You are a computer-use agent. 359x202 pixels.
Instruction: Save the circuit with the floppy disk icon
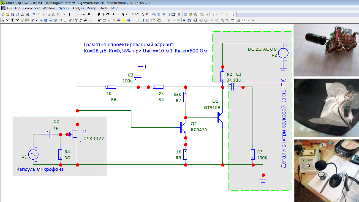[x=12, y=14]
